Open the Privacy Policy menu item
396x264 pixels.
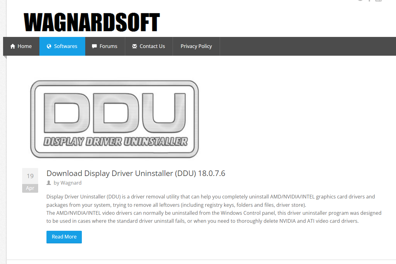pos(196,46)
